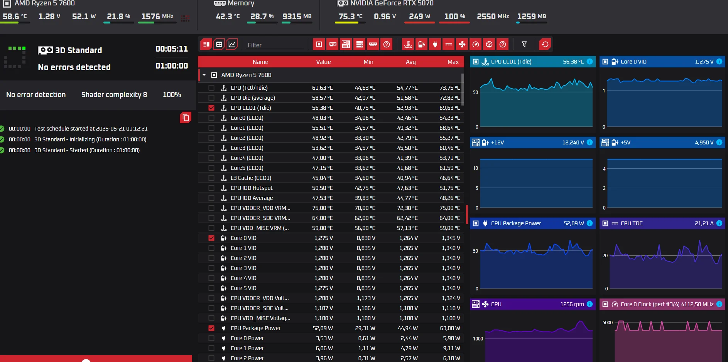This screenshot has width=728, height=362.
Task: Show only GPU hardware sensors
Action: click(x=332, y=45)
